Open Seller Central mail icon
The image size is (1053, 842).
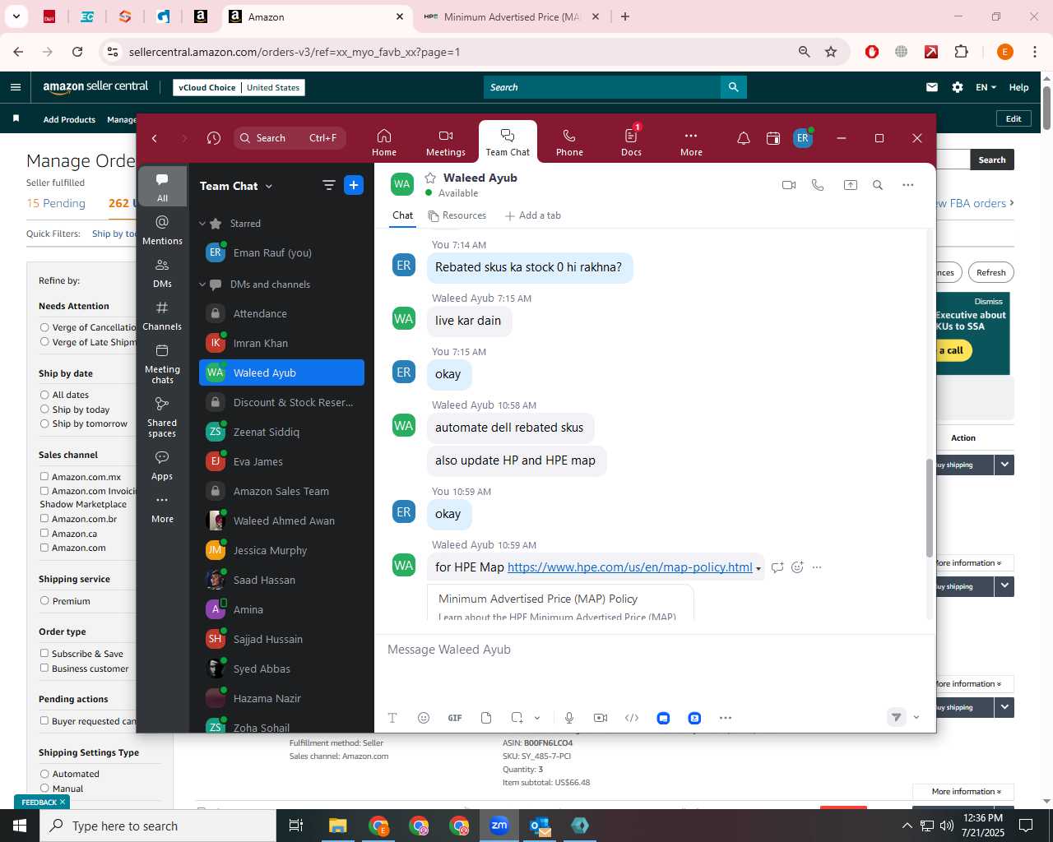click(x=932, y=87)
